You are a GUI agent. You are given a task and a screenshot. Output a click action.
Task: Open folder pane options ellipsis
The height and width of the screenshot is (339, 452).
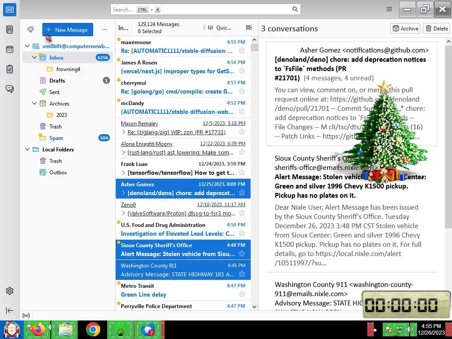[105, 30]
